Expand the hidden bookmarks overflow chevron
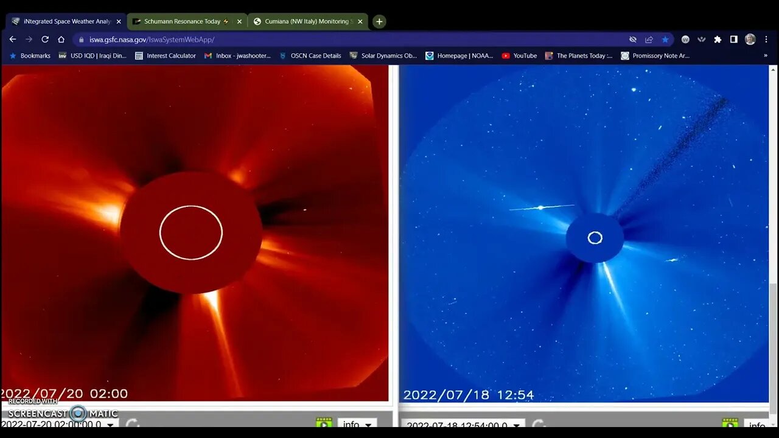Viewport: 779px width, 438px height. coord(765,55)
